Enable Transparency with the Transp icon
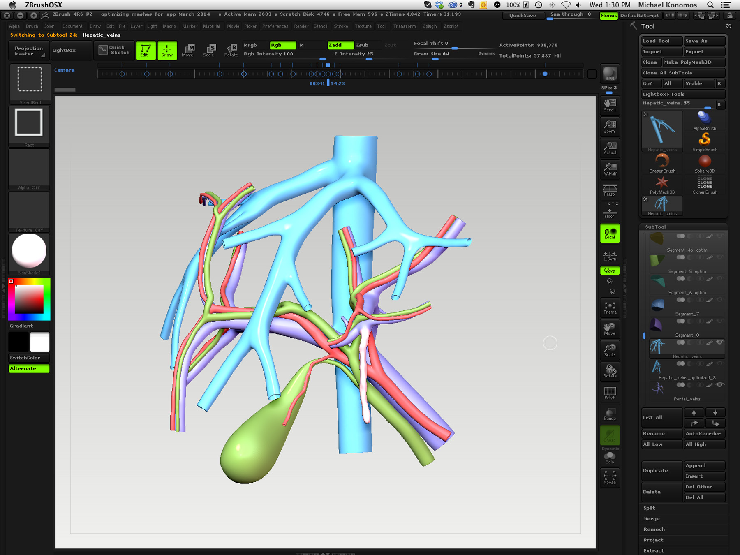The image size is (740, 555). pos(609,414)
